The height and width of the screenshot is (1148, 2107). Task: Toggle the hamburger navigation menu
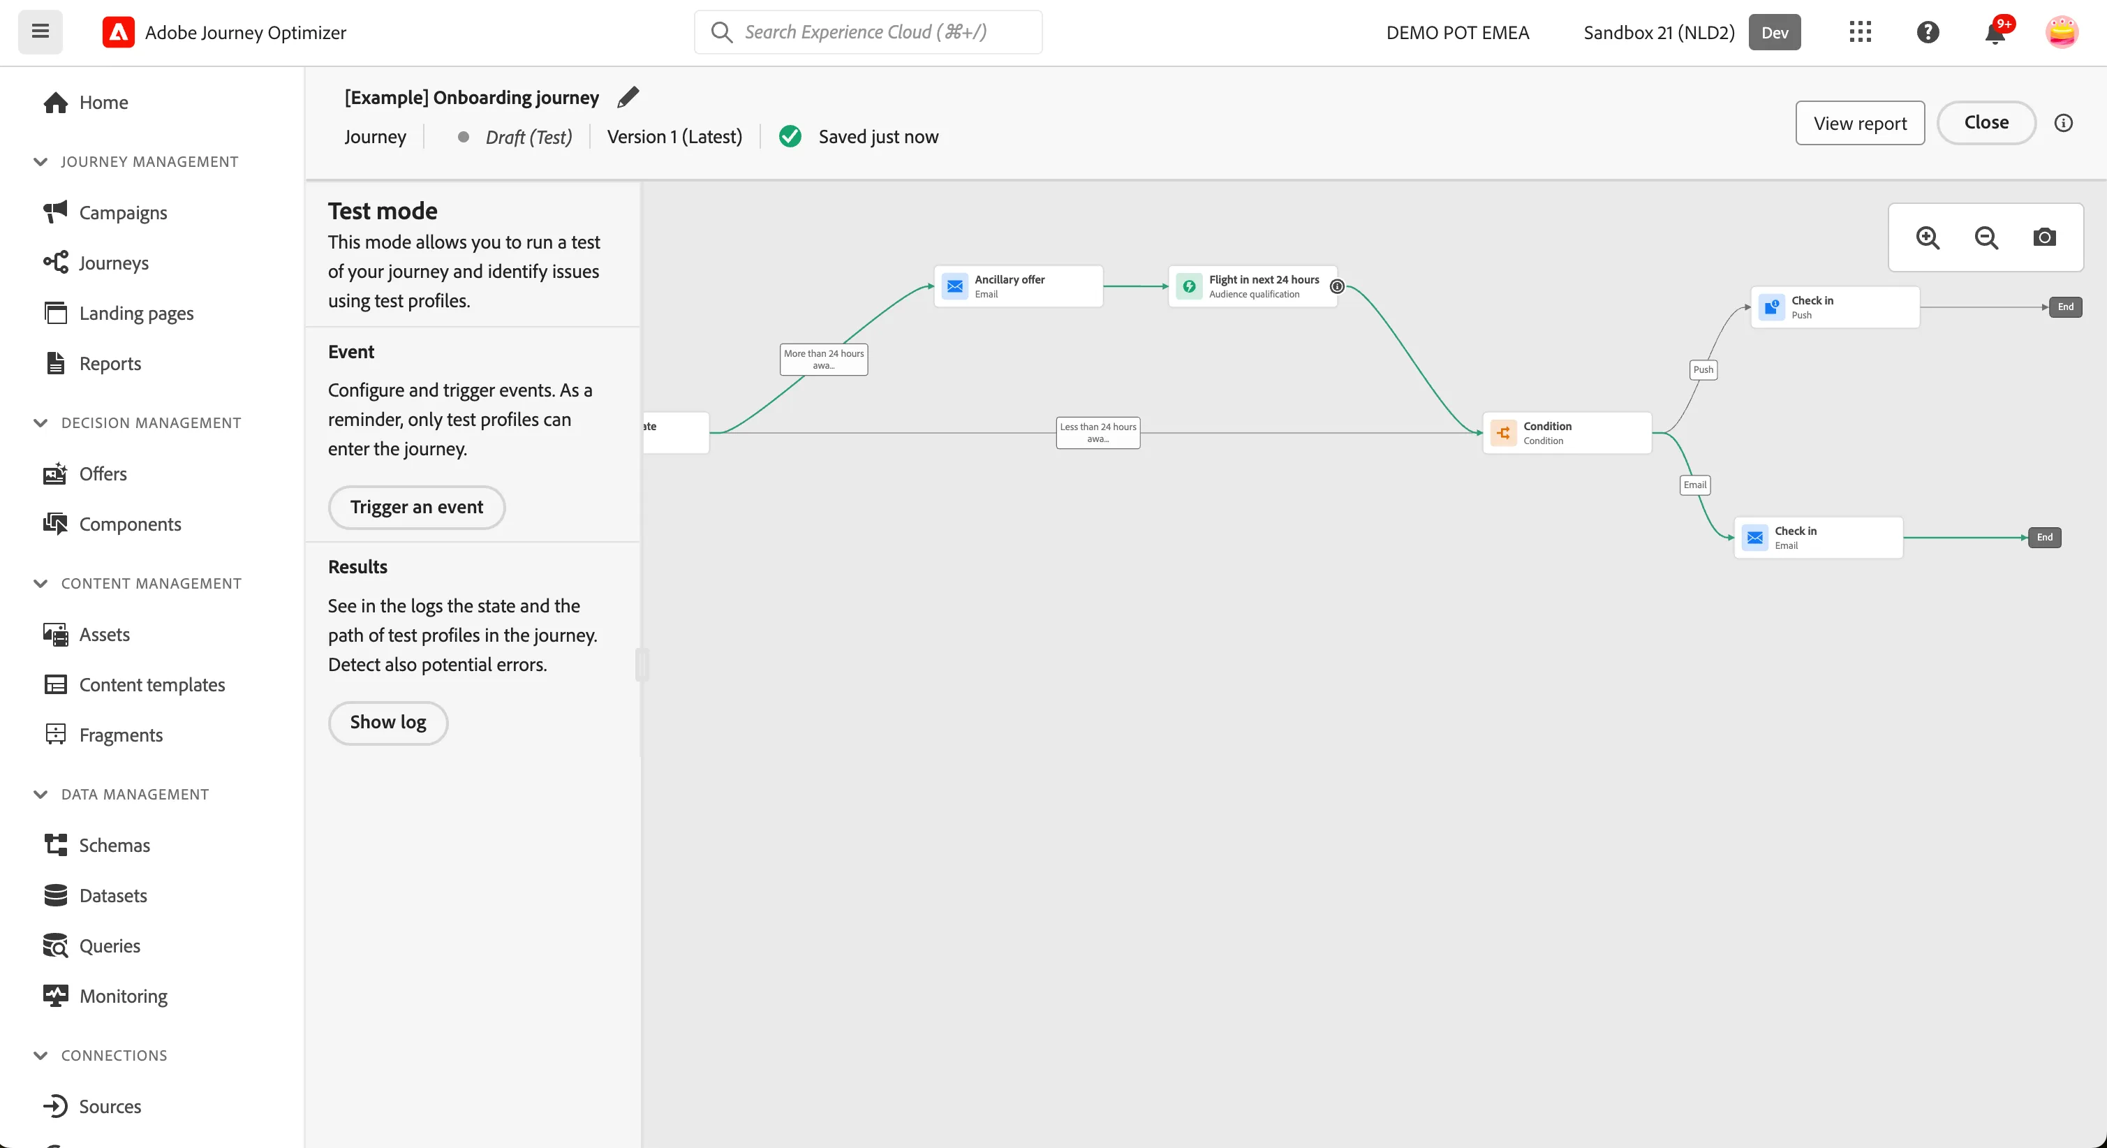point(40,32)
